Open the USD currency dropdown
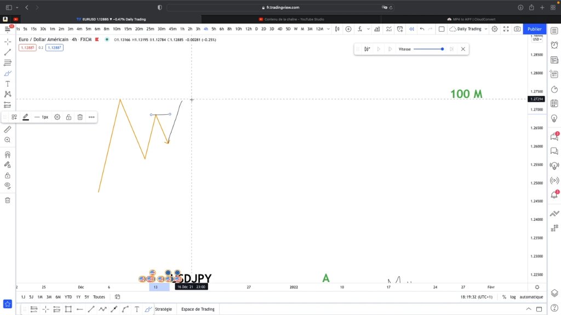Viewport: 561px width, 315px height. click(x=537, y=39)
